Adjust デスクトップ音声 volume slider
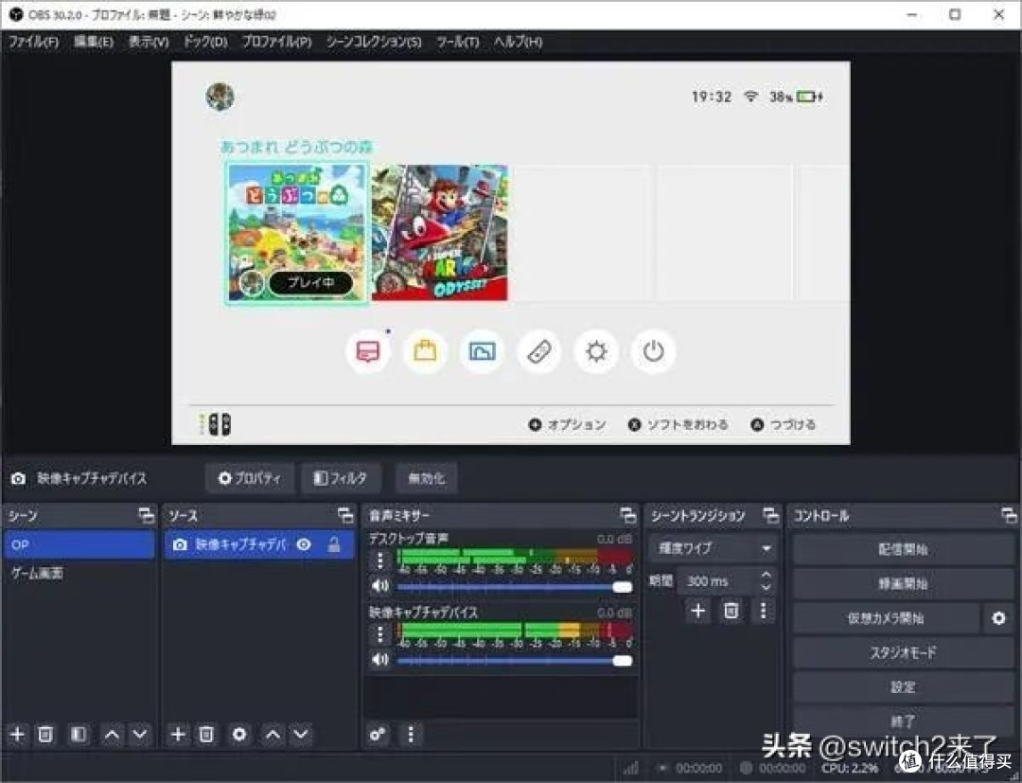Viewport: 1022px width, 783px height. (515, 587)
